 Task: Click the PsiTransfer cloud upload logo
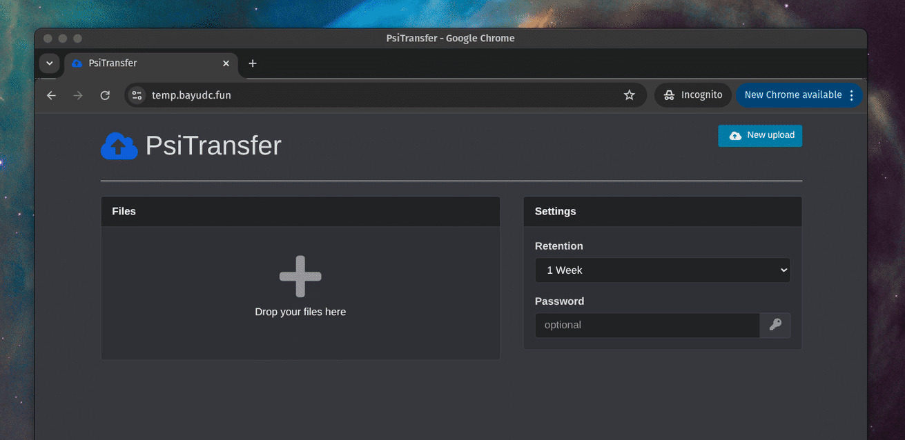119,146
